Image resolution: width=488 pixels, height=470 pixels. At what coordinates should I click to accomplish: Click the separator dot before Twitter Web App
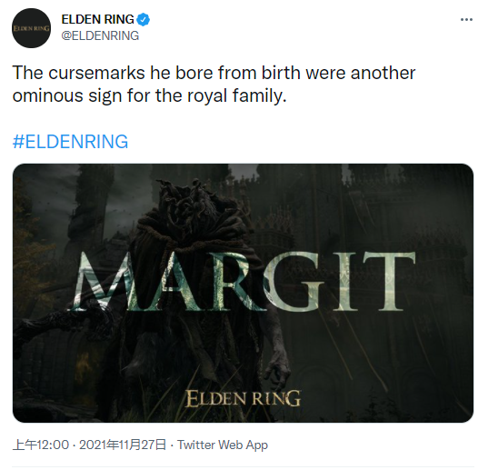click(172, 445)
